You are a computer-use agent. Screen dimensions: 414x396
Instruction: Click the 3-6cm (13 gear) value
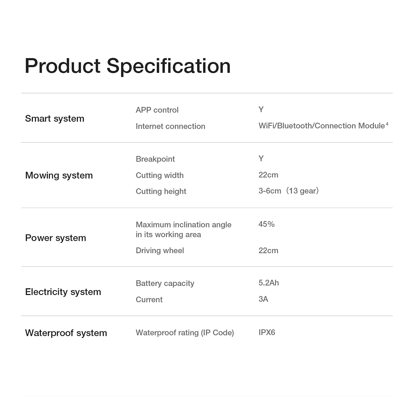tap(288, 191)
